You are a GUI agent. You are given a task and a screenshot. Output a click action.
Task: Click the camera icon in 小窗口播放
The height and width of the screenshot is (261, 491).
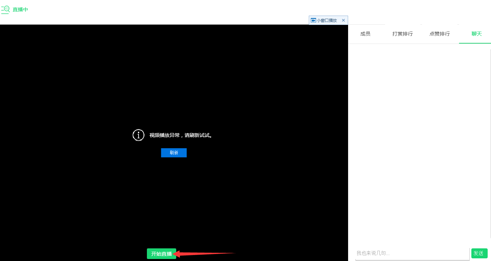313,20
